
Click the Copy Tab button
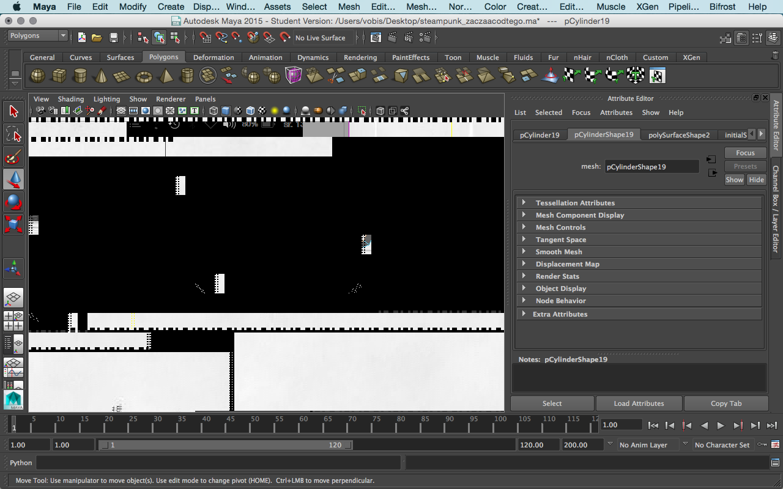coord(726,403)
